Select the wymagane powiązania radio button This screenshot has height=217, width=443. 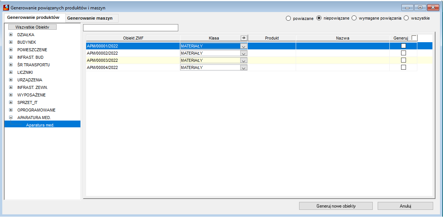(354, 18)
